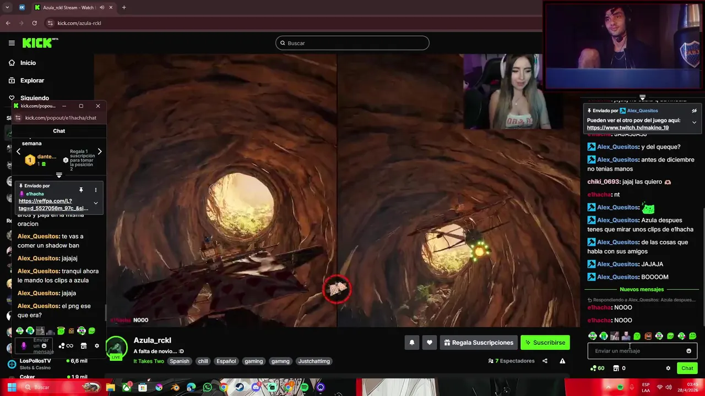Image resolution: width=705 pixels, height=396 pixels.
Task: Open LosPollosTV channel in sidebar
Action: 47,364
